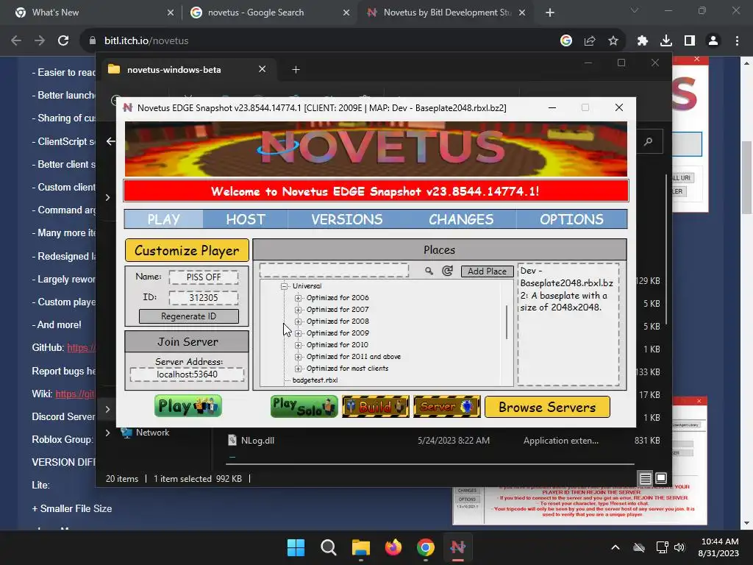This screenshot has width=753, height=565.
Task: Expand Optimized for 2009 folder
Action: tap(299, 333)
